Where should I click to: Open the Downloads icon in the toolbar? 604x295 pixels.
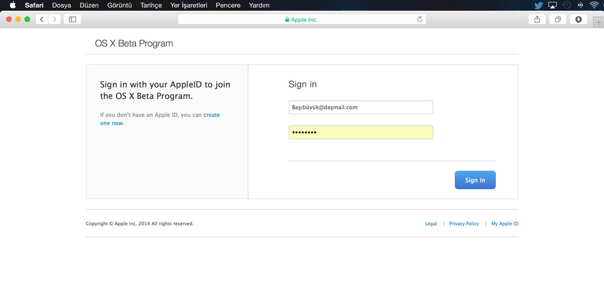pos(579,19)
